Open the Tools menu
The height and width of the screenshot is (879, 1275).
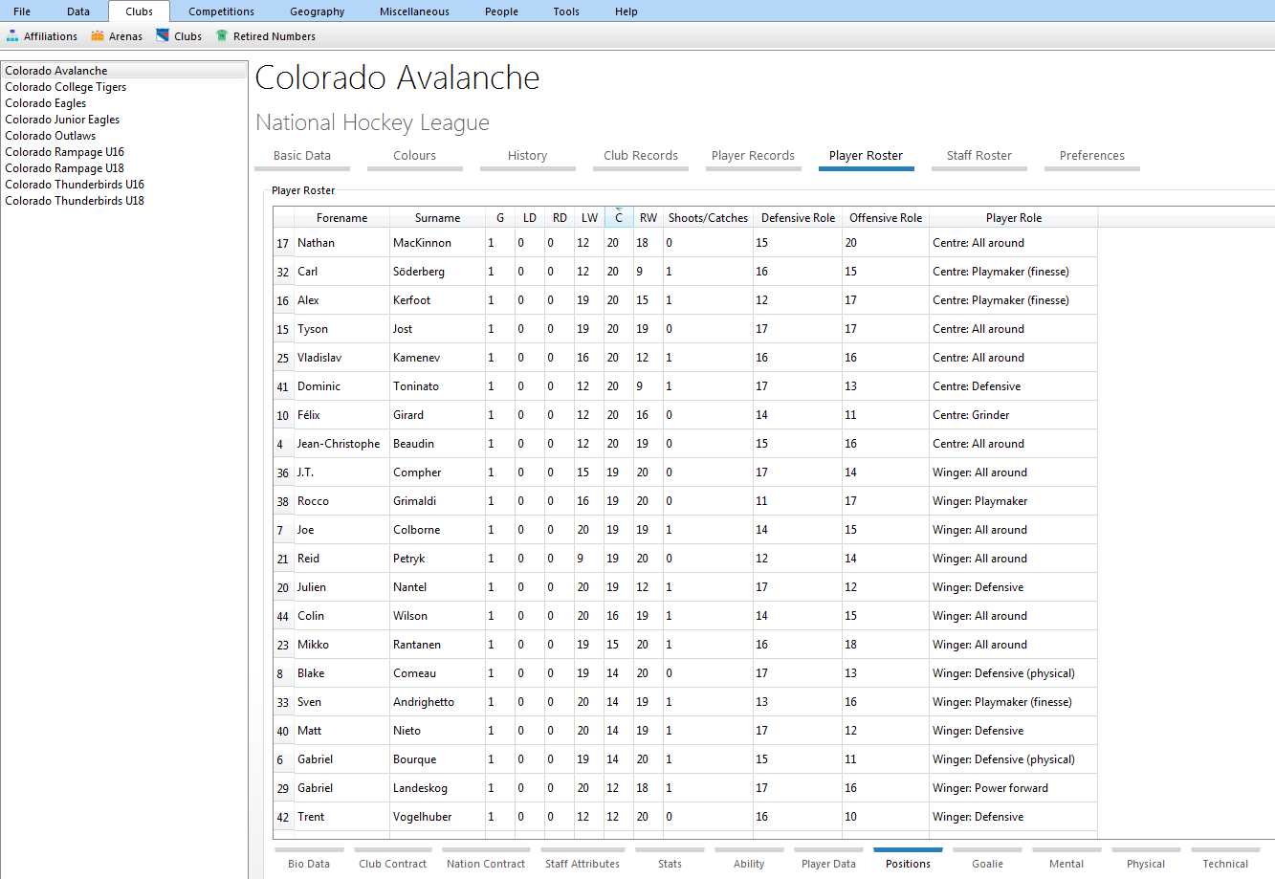[566, 11]
